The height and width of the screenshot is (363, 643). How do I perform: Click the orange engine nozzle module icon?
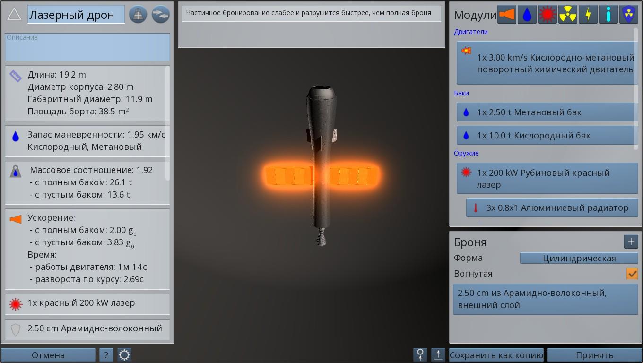click(x=506, y=15)
